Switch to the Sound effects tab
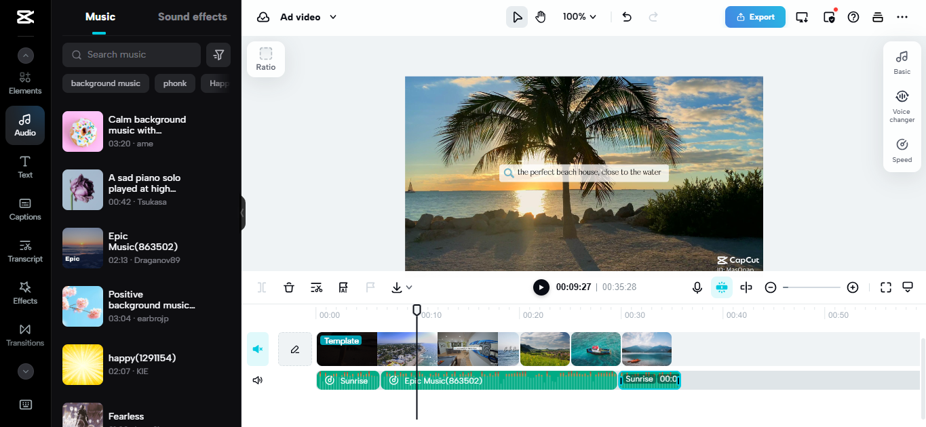This screenshot has width=926, height=427. tap(193, 17)
